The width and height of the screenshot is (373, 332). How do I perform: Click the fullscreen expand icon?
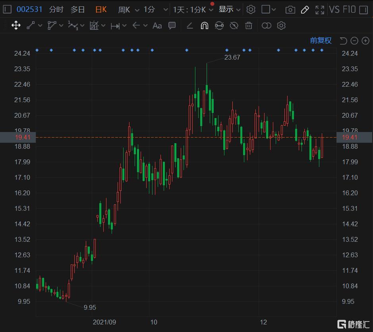(x=319, y=10)
